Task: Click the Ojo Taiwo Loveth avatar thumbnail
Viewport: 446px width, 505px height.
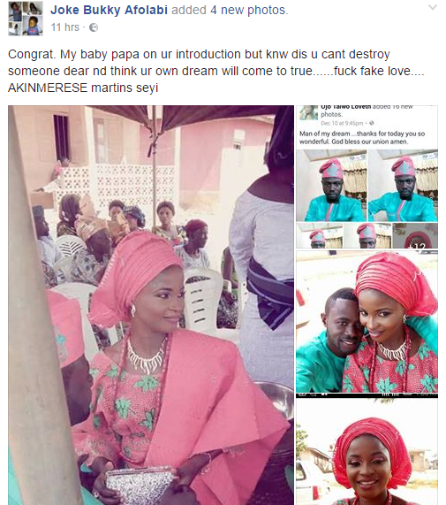Action: 308,112
